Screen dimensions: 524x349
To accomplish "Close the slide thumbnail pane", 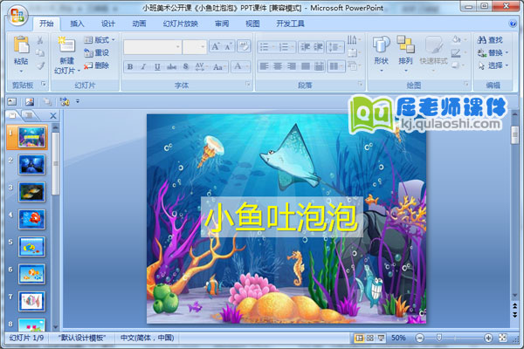I will (x=52, y=116).
